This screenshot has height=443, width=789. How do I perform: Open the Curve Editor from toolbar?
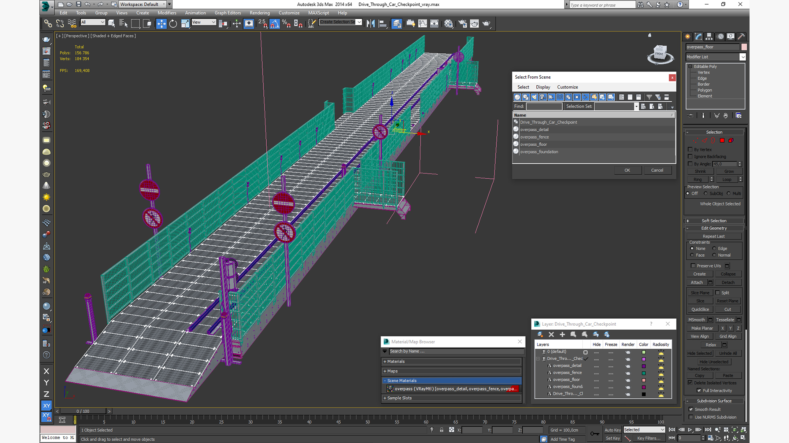[422, 24]
